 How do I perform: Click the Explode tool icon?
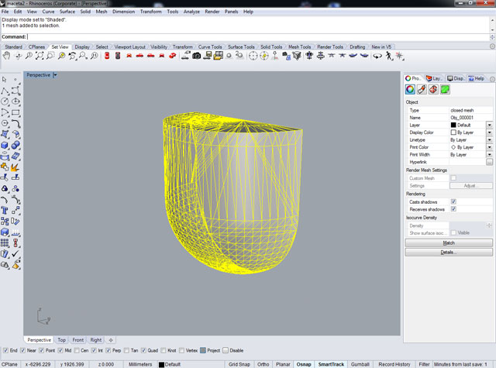coord(15,167)
